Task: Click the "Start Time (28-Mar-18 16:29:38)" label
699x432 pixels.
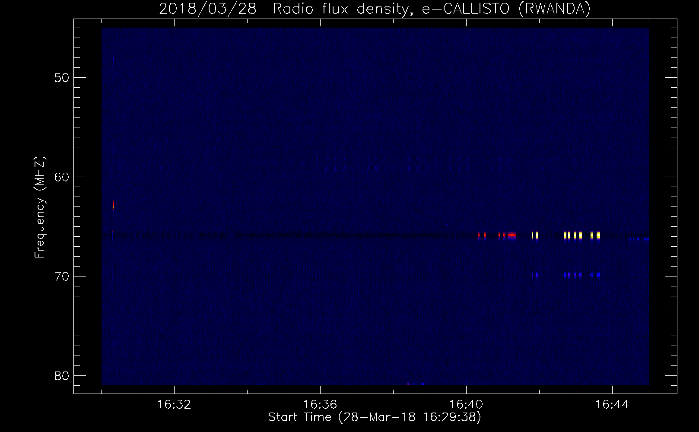Action: 375,417
